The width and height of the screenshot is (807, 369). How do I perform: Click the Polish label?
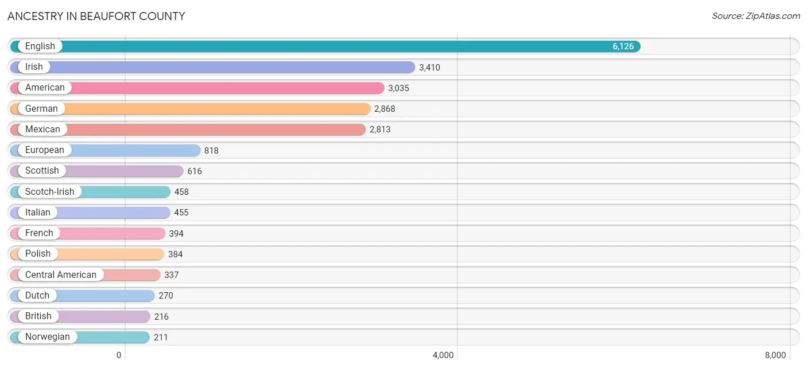[38, 254]
